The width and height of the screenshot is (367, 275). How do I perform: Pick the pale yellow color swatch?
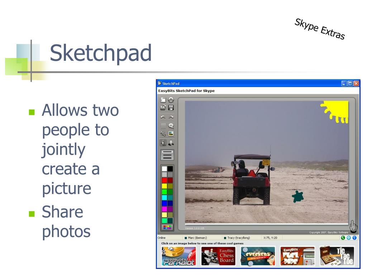(x=165, y=215)
